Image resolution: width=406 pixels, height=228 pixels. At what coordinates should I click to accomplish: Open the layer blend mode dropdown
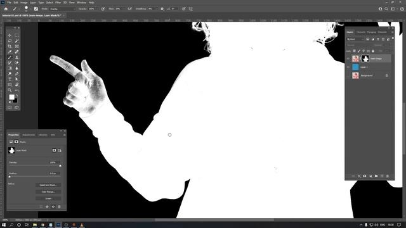pos(360,45)
